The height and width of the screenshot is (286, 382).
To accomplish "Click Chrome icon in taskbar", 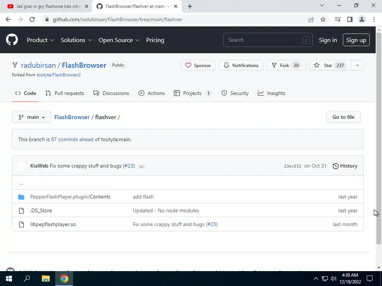I will pyautogui.click(x=64, y=279).
